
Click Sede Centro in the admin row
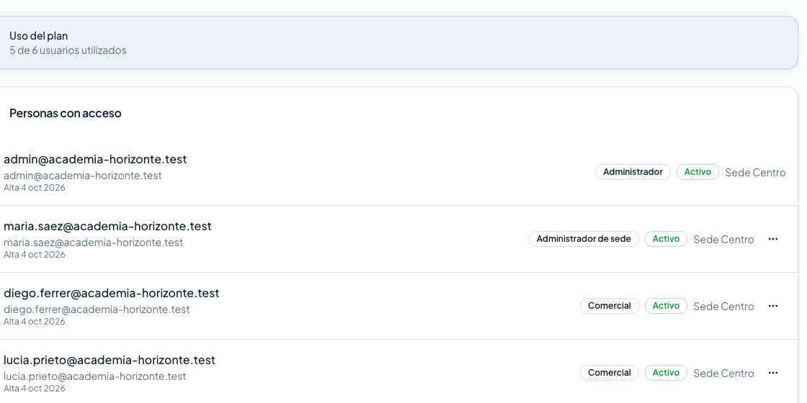[755, 173]
